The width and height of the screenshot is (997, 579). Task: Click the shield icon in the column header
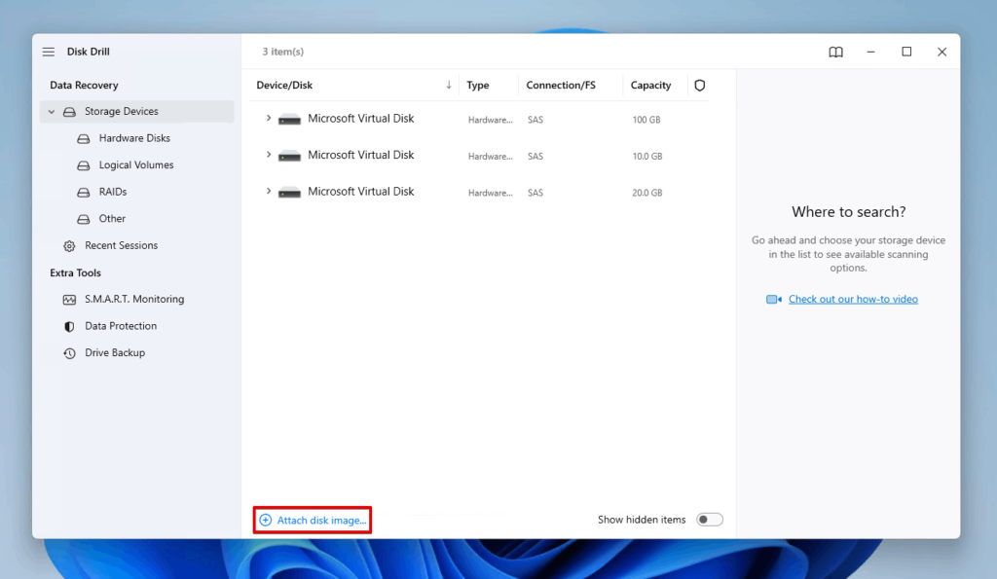point(699,85)
